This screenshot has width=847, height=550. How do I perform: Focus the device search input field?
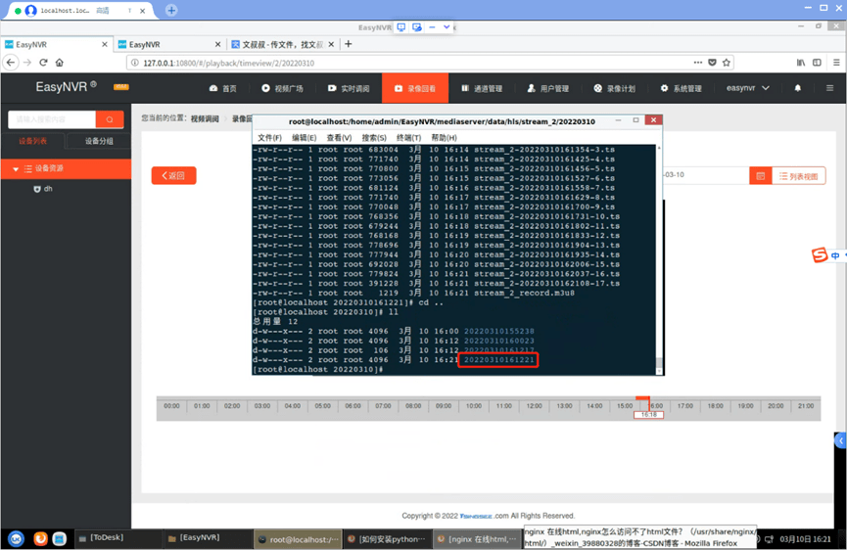tap(52, 119)
